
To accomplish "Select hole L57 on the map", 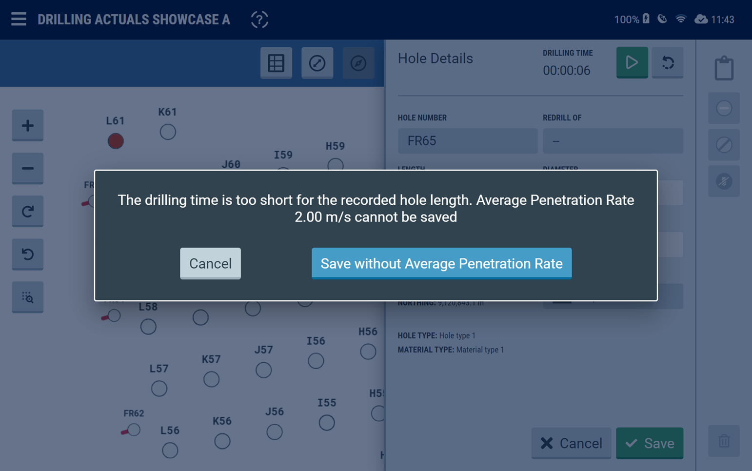I will tap(159, 389).
